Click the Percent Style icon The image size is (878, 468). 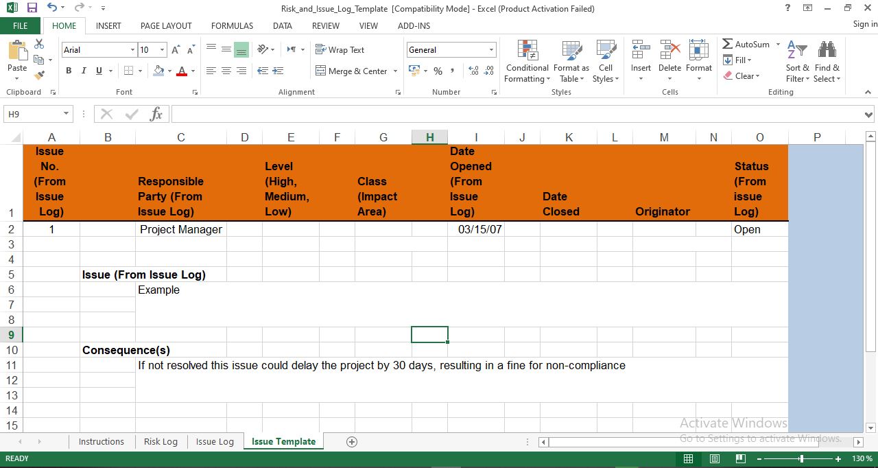click(x=438, y=71)
